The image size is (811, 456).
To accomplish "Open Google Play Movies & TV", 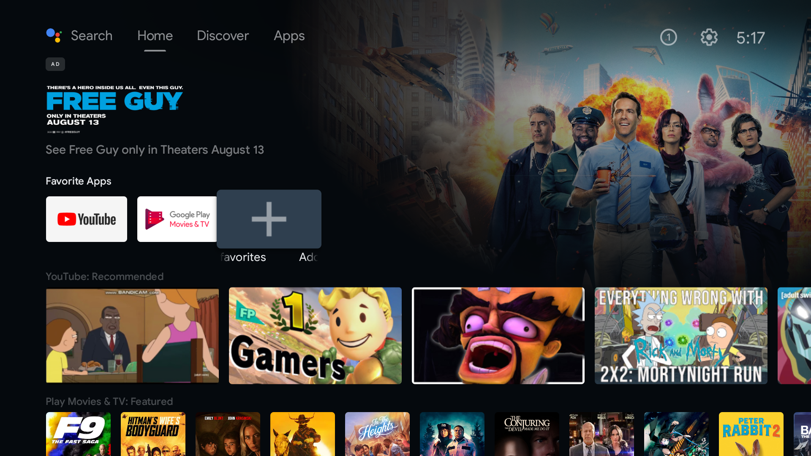I will point(177,219).
